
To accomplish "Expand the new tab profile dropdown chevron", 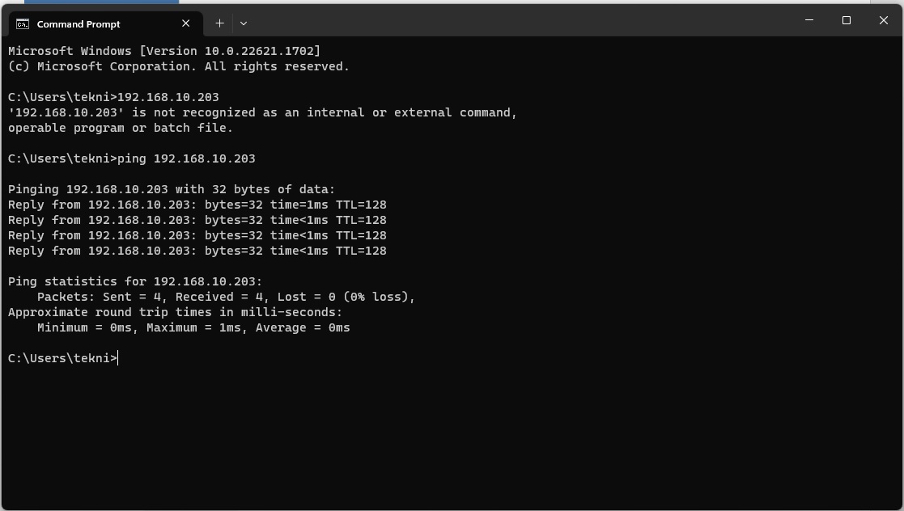I will (x=244, y=23).
